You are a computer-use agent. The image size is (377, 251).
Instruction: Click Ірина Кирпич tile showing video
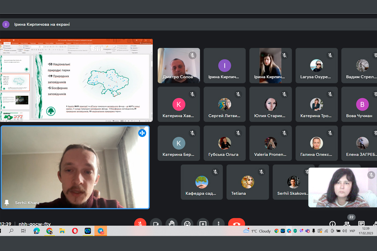[x=271, y=66]
